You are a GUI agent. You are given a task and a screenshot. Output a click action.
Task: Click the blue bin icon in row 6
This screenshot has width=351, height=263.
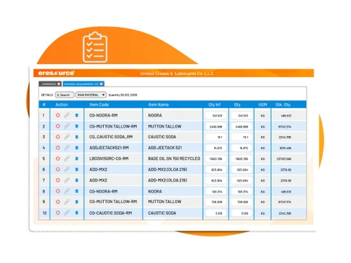tap(77, 170)
